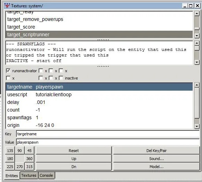Click key/value list scroll down arrow
This screenshot has width=202, height=182.
197,126
